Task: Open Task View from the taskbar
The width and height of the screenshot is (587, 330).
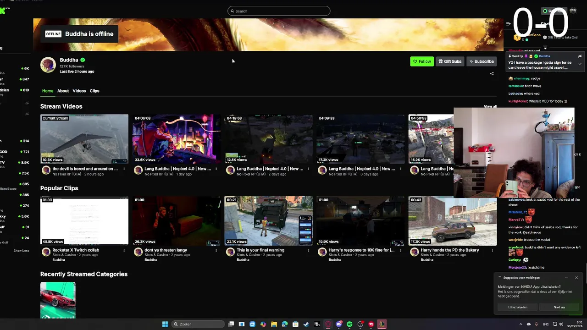Action: (231, 324)
